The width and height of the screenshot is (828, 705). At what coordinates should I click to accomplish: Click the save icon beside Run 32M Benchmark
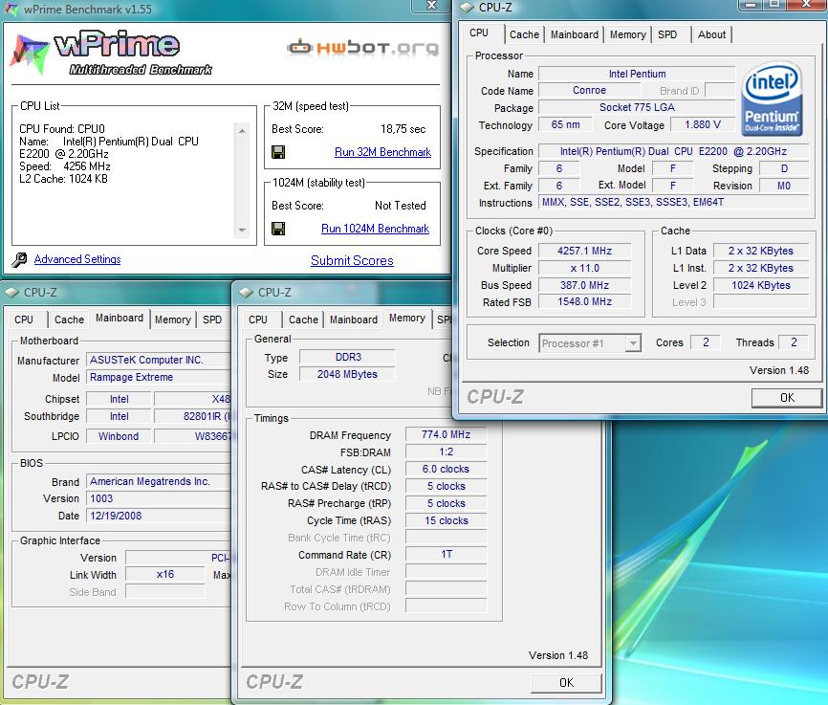pyautogui.click(x=278, y=152)
